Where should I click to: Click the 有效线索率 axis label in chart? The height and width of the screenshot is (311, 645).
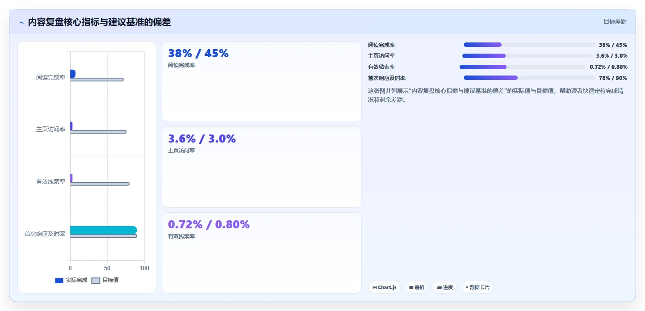point(50,181)
